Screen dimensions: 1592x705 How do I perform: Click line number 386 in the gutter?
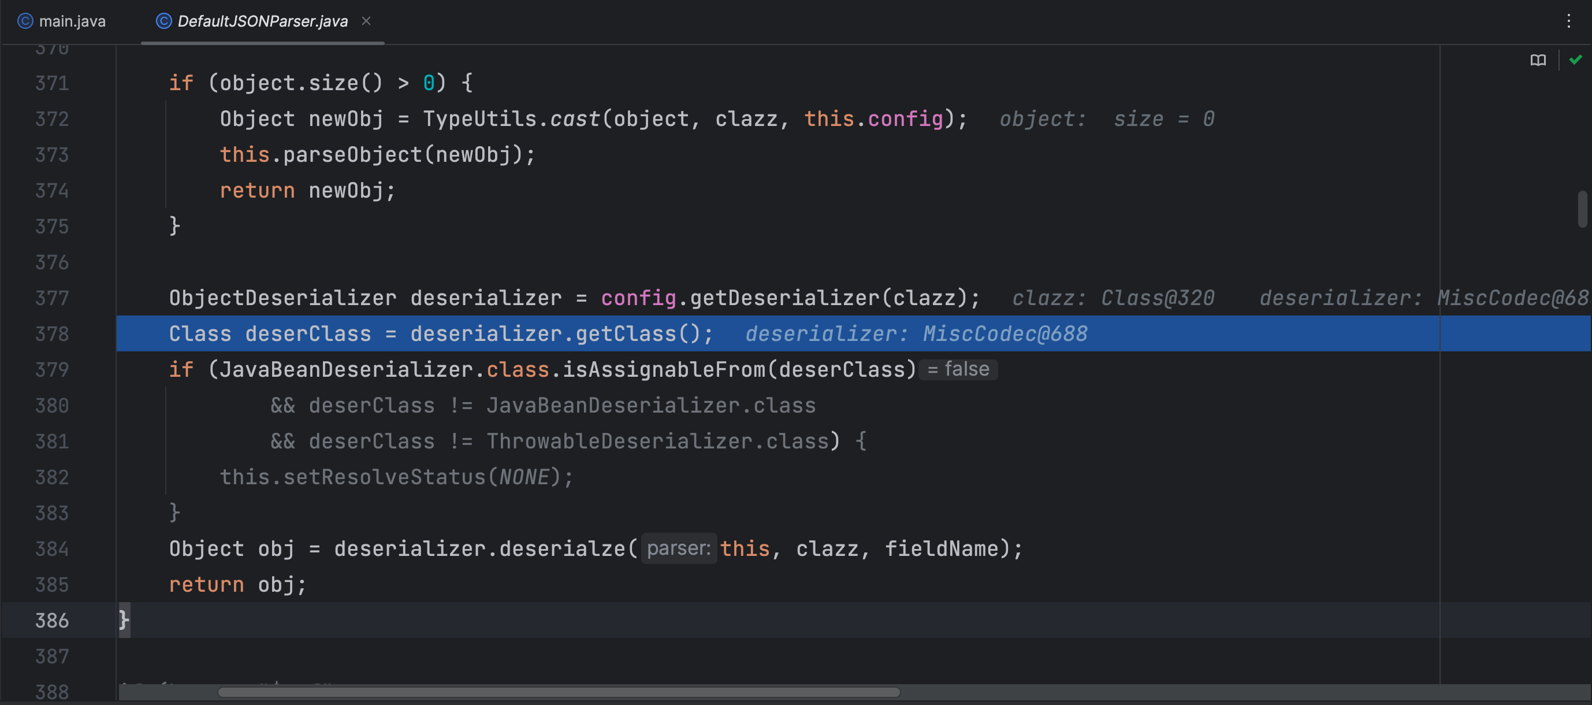point(52,620)
